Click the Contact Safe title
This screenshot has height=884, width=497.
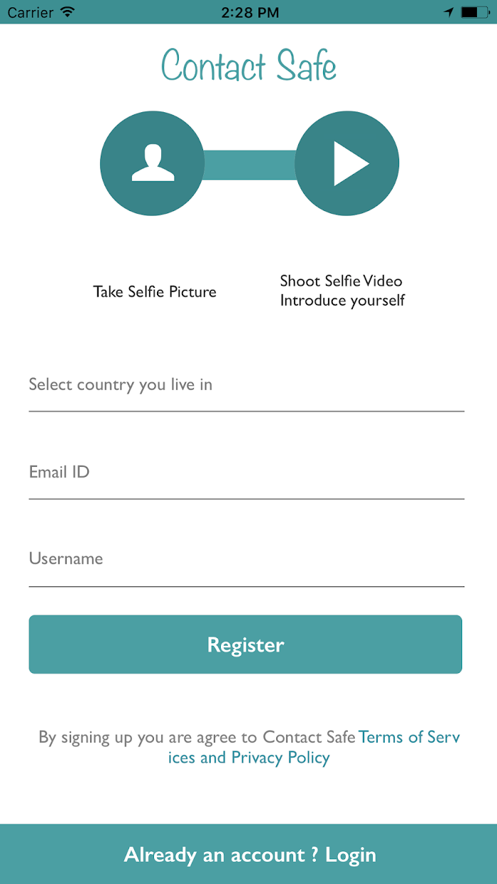click(248, 66)
